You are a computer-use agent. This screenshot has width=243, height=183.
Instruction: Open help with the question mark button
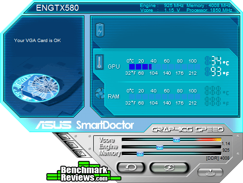pyautogui.click(x=80, y=153)
